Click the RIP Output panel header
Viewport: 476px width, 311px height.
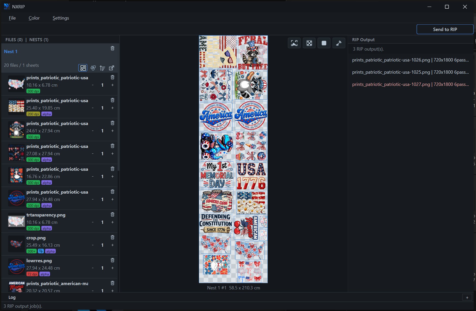pos(363,40)
